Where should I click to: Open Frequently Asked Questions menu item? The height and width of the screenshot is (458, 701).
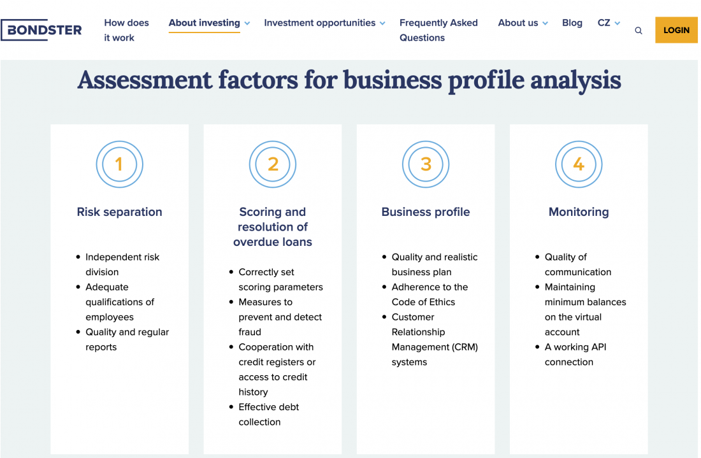click(x=438, y=30)
